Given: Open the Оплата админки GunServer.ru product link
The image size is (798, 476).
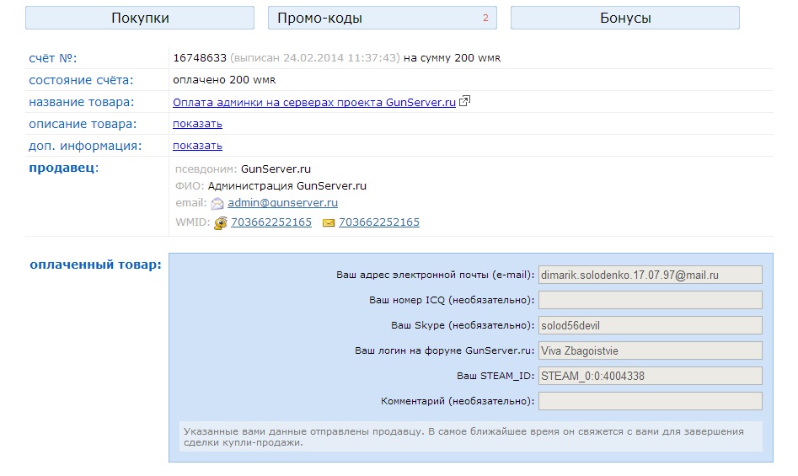Looking at the screenshot, I should tap(313, 102).
